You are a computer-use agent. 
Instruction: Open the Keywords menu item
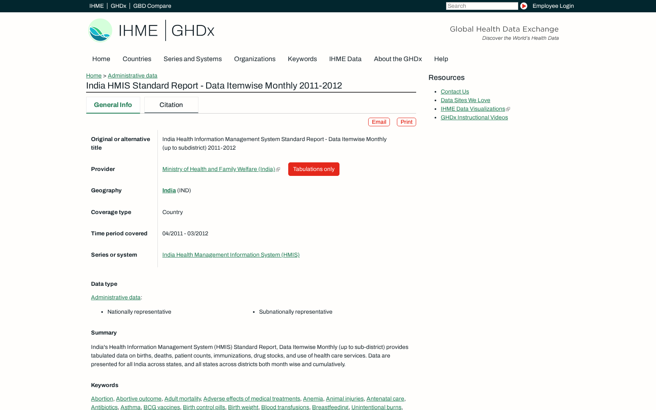tap(302, 59)
